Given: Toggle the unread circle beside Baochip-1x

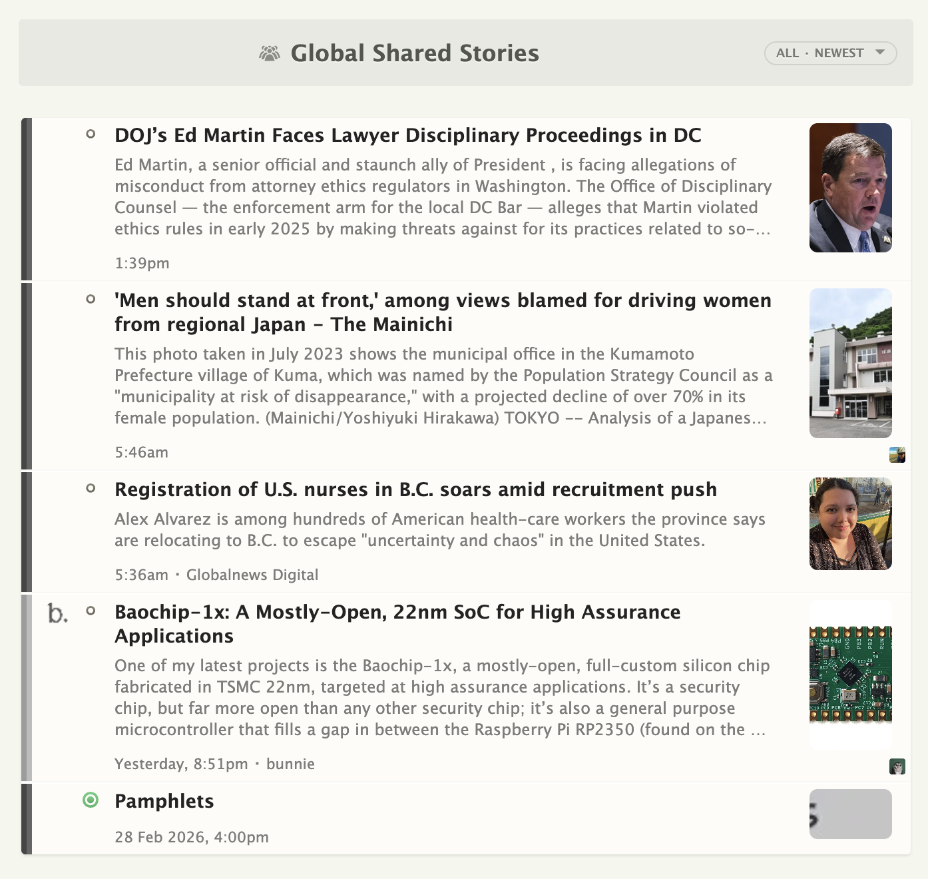Looking at the screenshot, I should pos(91,610).
